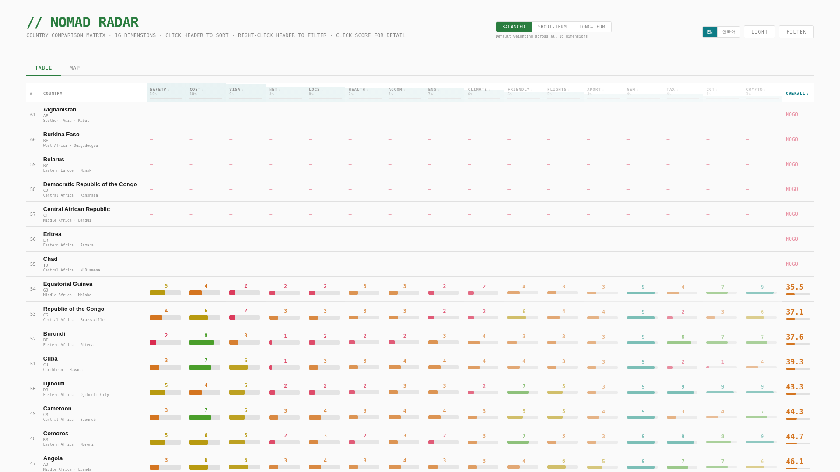
Task: Toggle the LIGHT theme button
Action: [759, 32]
